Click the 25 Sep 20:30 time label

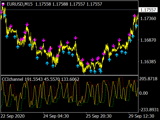point(99,116)
